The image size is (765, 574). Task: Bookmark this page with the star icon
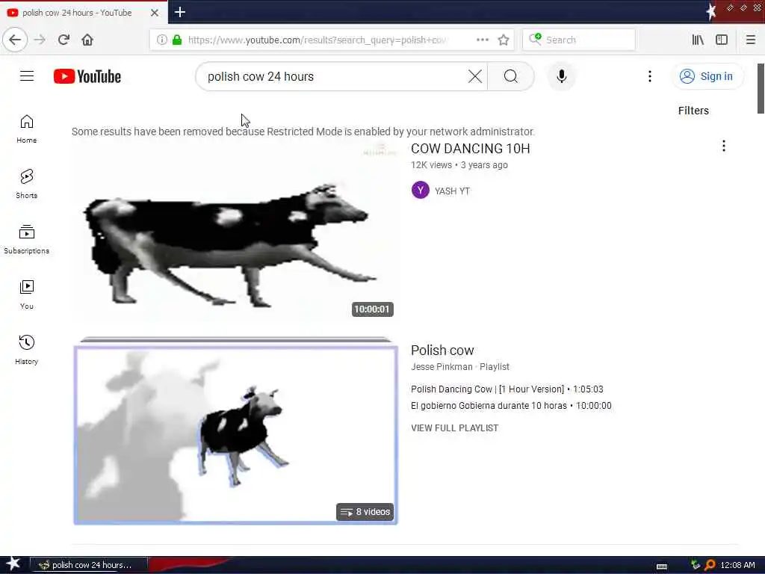pyautogui.click(x=504, y=40)
